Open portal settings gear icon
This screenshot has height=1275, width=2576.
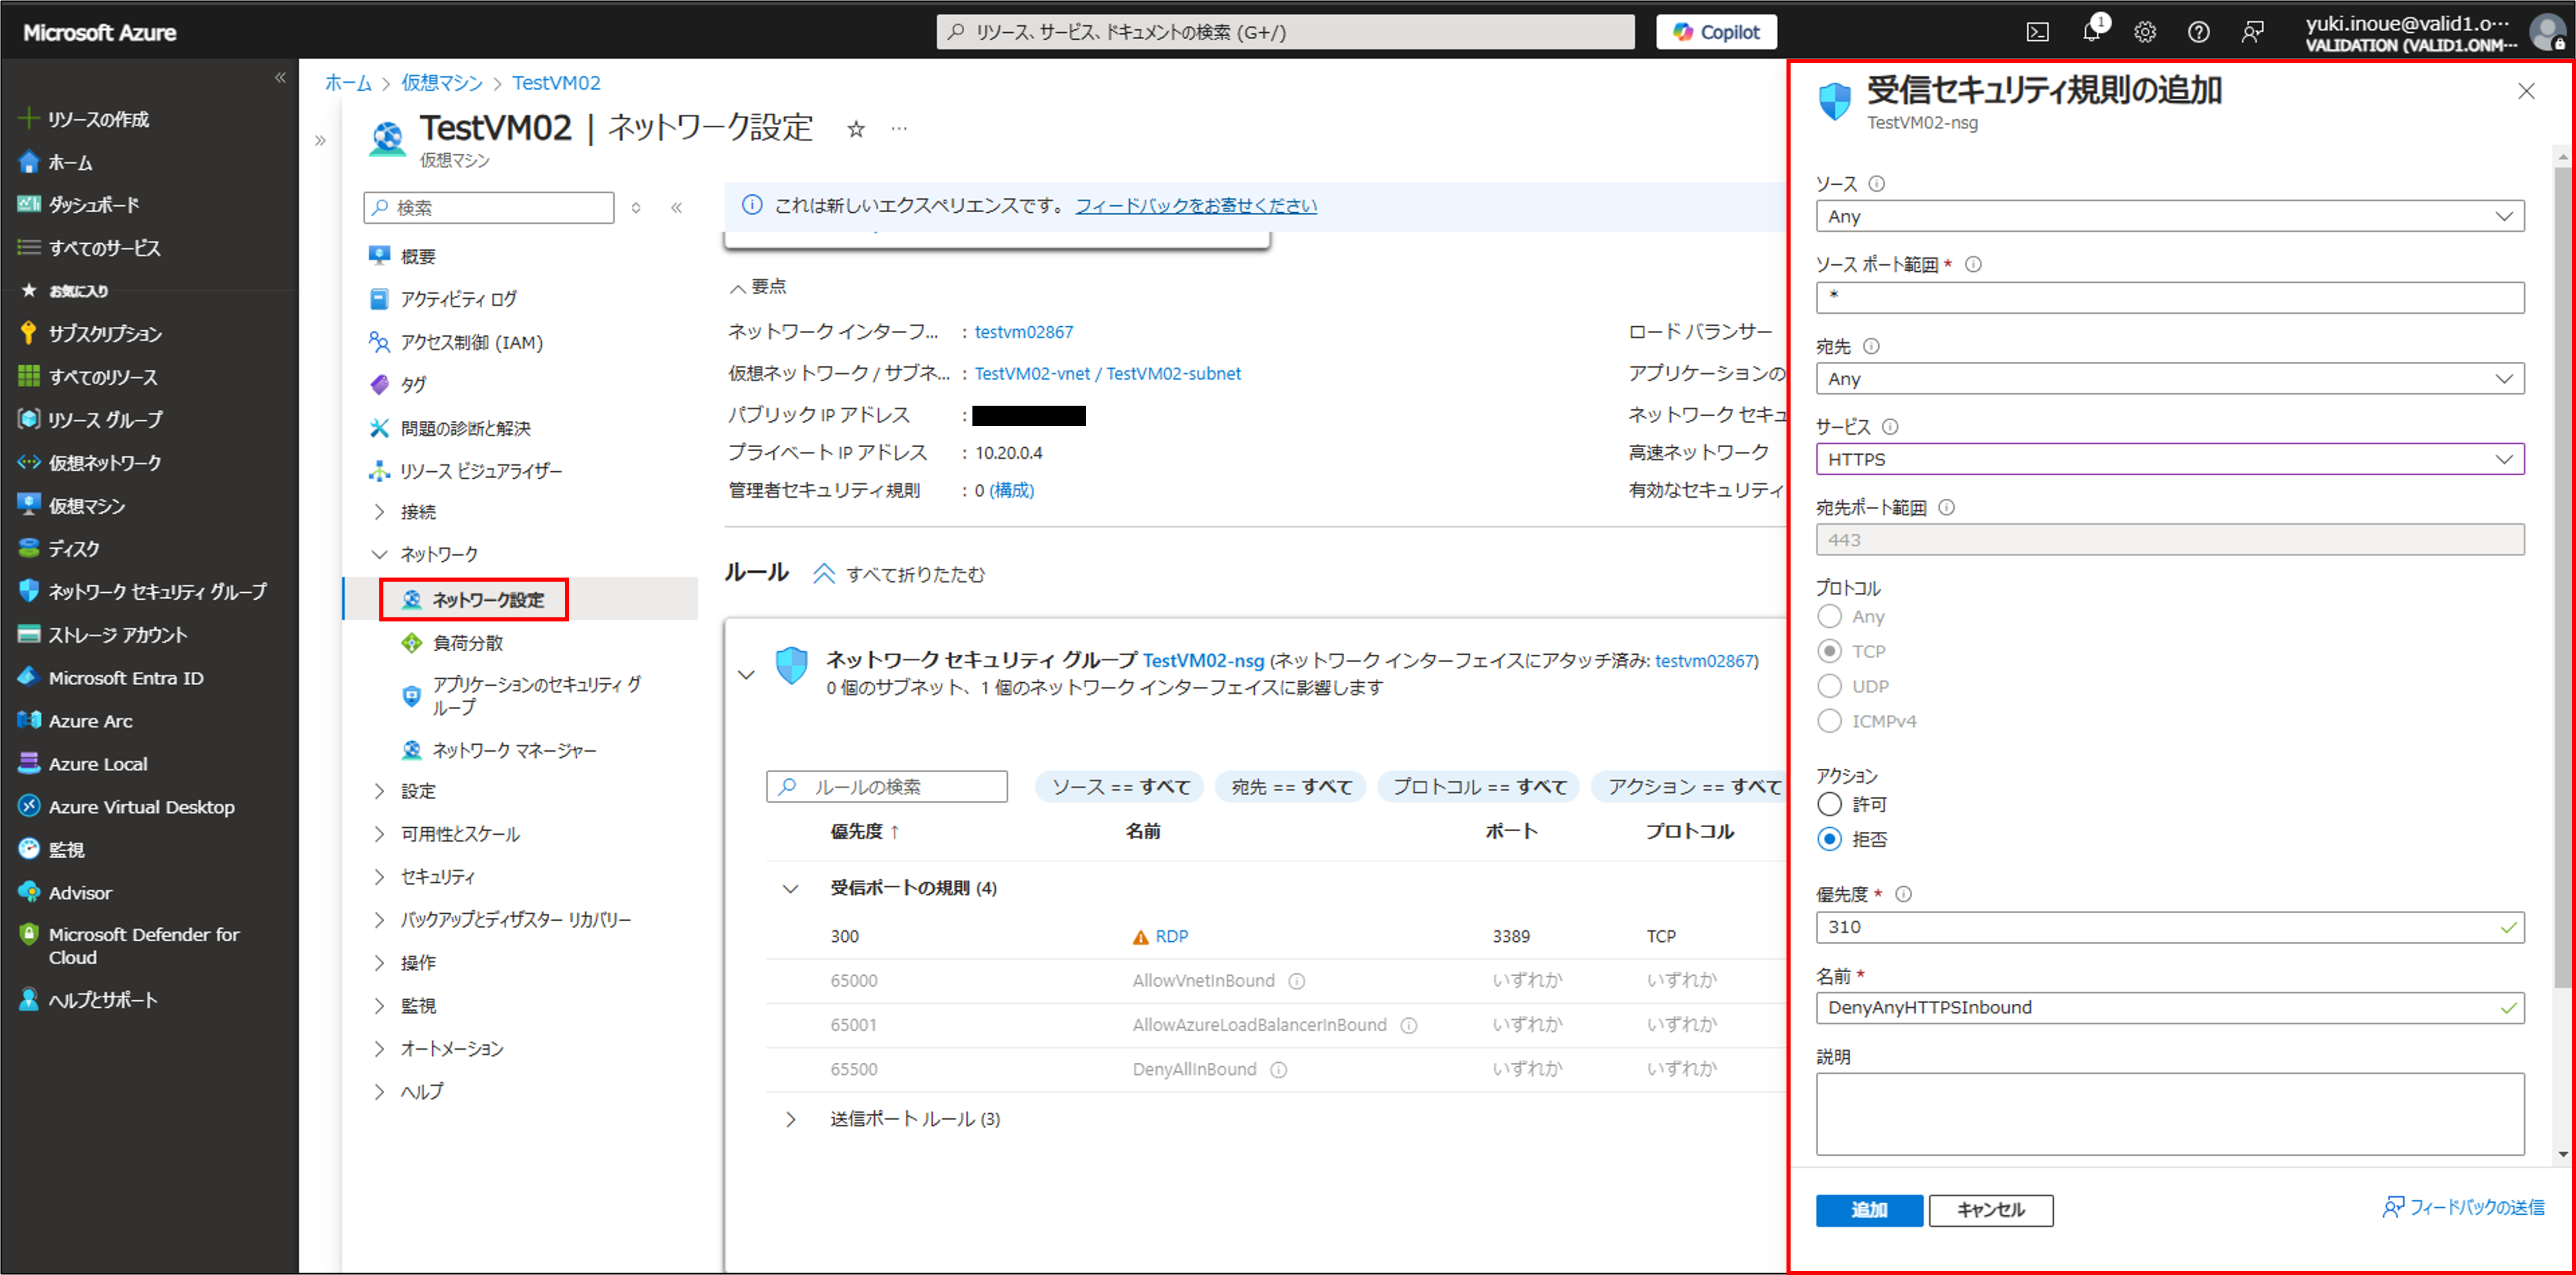[2145, 32]
